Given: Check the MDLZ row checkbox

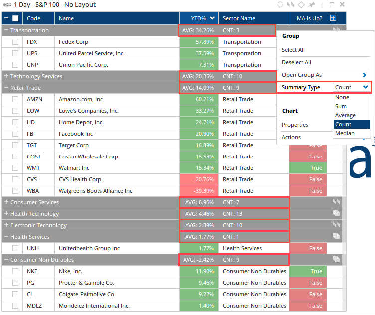Looking at the screenshot, I should 15,306.
